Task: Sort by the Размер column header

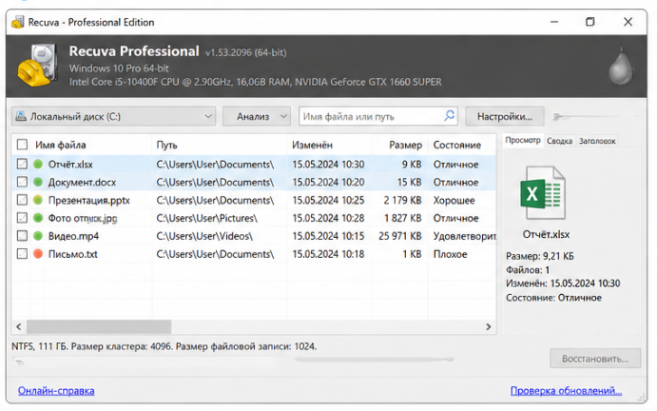Action: click(x=405, y=146)
